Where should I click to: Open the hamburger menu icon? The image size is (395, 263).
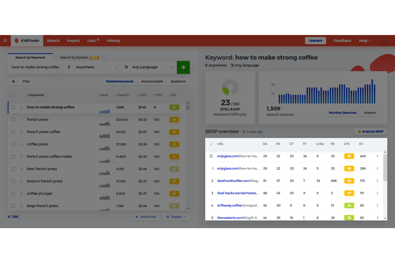[x=5, y=41]
